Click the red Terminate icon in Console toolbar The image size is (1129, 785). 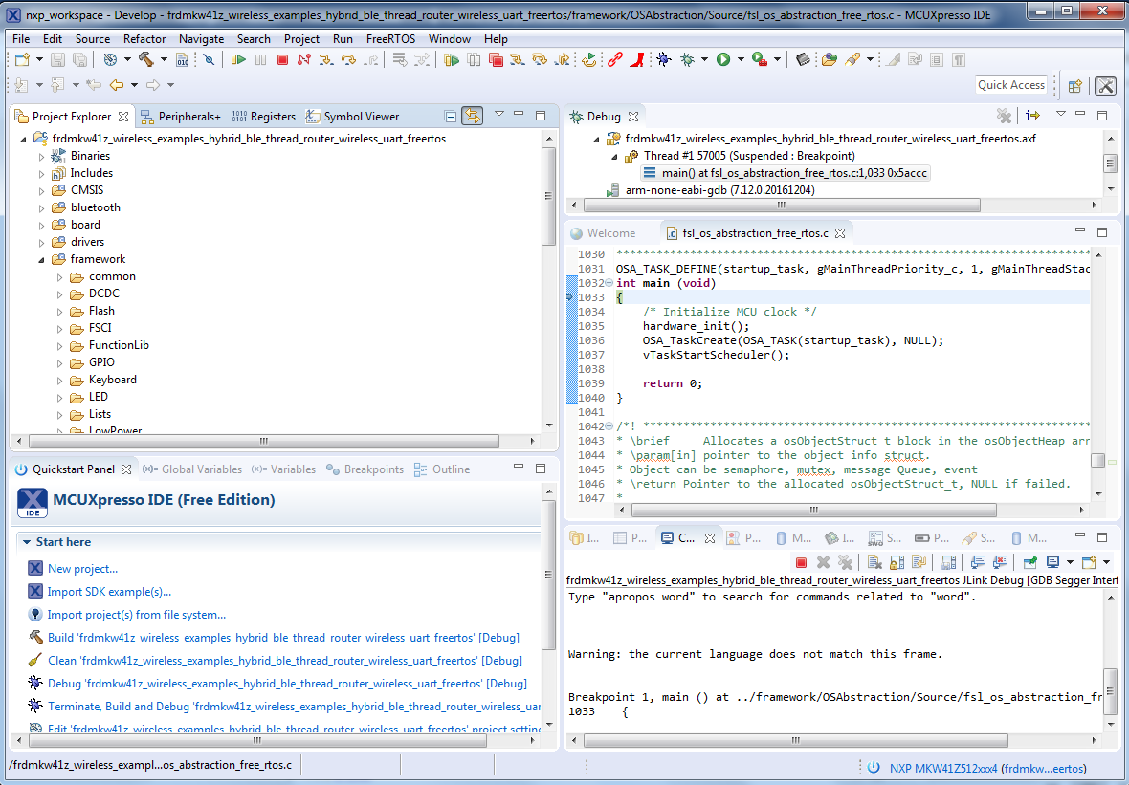(x=802, y=562)
